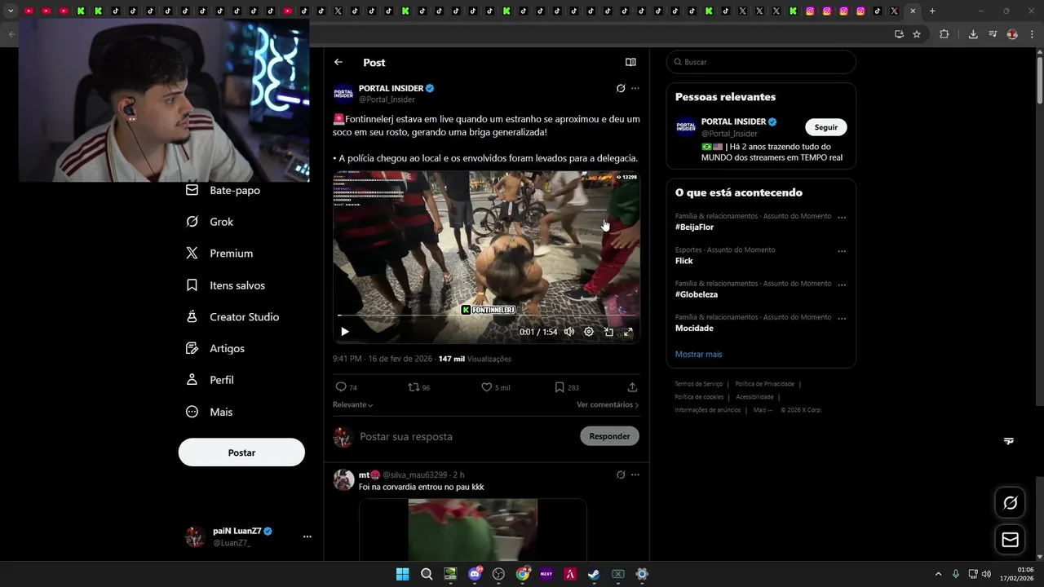Open Flick trending topic

click(x=683, y=261)
